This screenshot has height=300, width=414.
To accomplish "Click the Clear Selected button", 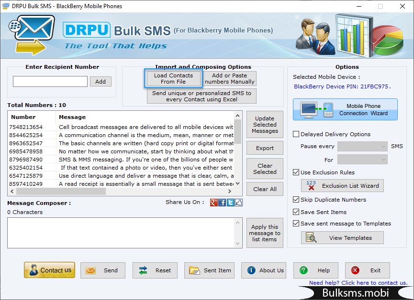I will click(265, 169).
